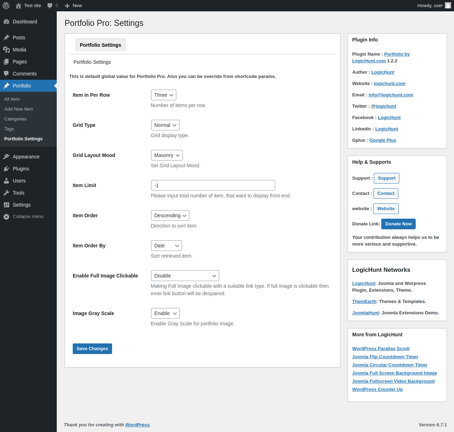Open the Dashboard menu item

28,22
